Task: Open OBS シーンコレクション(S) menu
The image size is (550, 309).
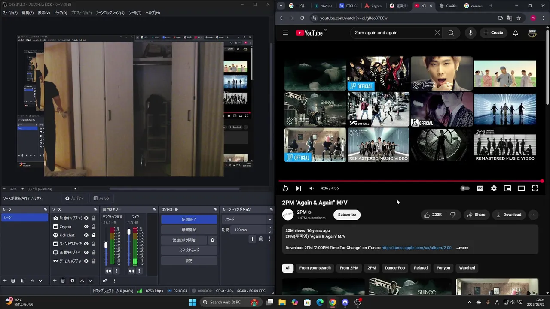Action: pos(110,12)
